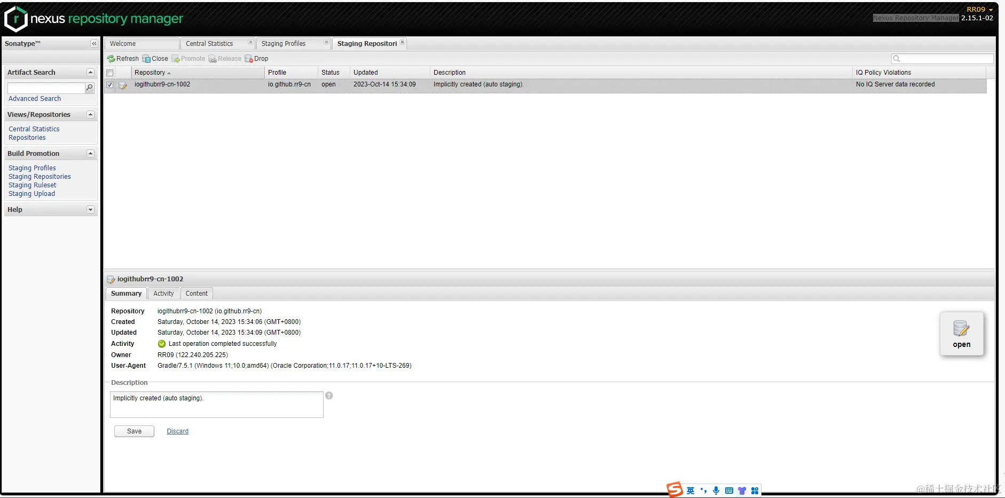Open the RR09 user dropdown menu
This screenshot has width=1005, height=498.
979,10
